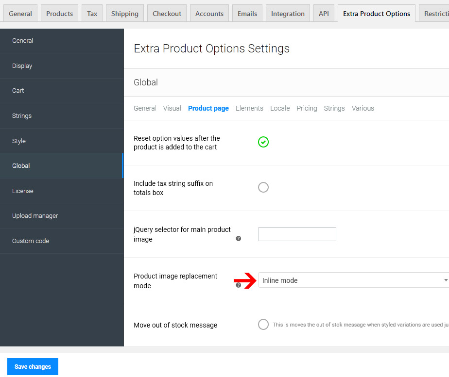Switch to the Visual sub-tab

172,108
